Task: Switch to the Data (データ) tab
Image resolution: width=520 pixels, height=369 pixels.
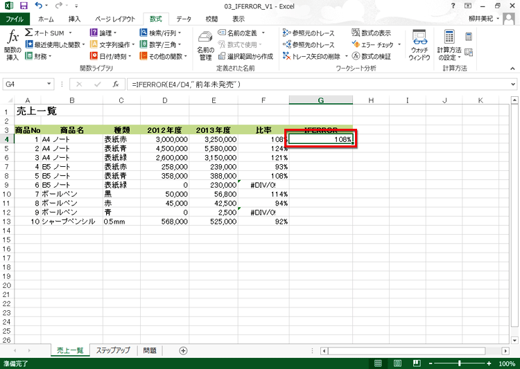Action: [184, 19]
